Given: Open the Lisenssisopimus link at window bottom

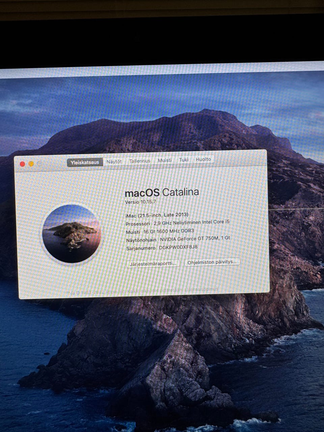Looking at the screenshot, I should (201, 289).
